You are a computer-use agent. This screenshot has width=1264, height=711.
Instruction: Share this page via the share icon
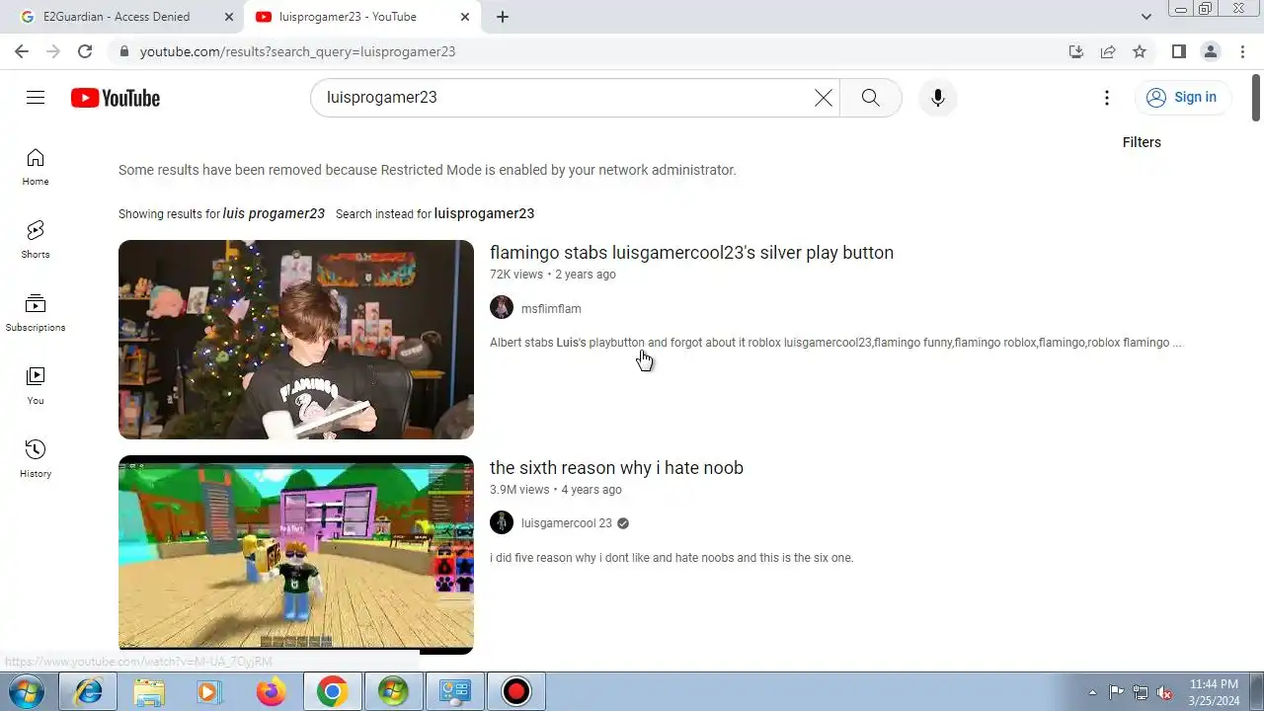1108,51
